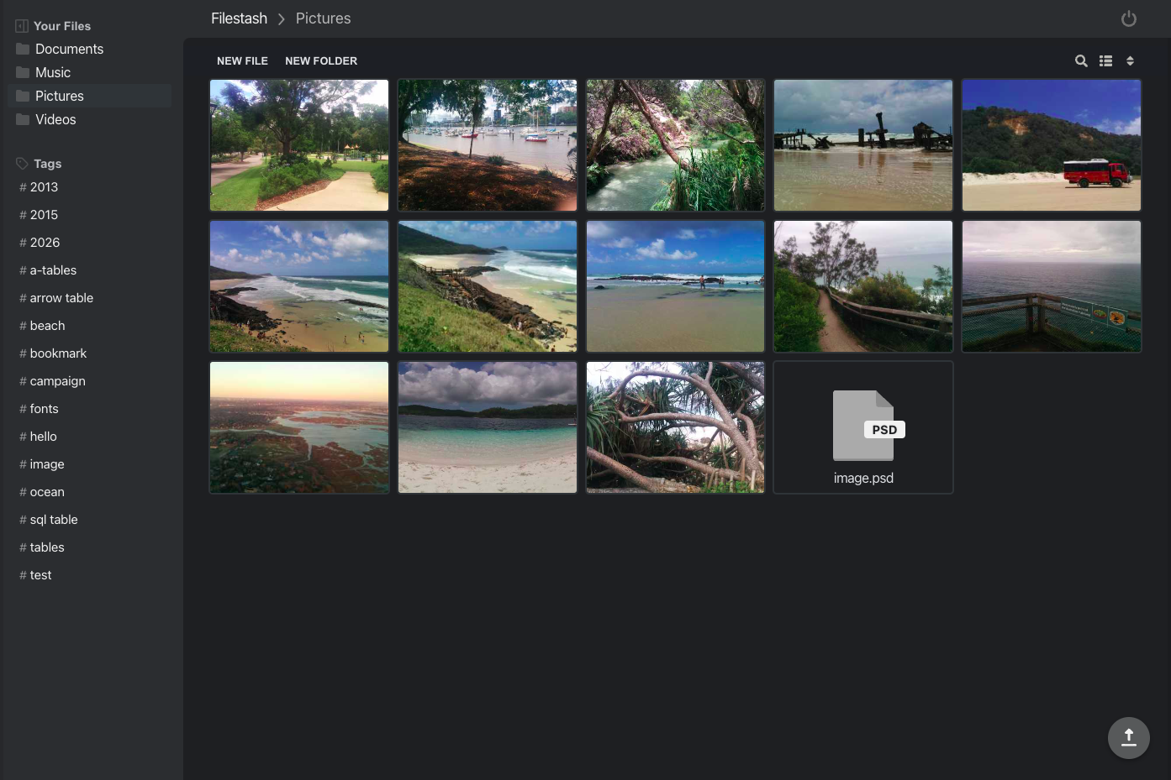Click the Tags label icon
Image resolution: width=1171 pixels, height=780 pixels.
pyautogui.click(x=22, y=164)
